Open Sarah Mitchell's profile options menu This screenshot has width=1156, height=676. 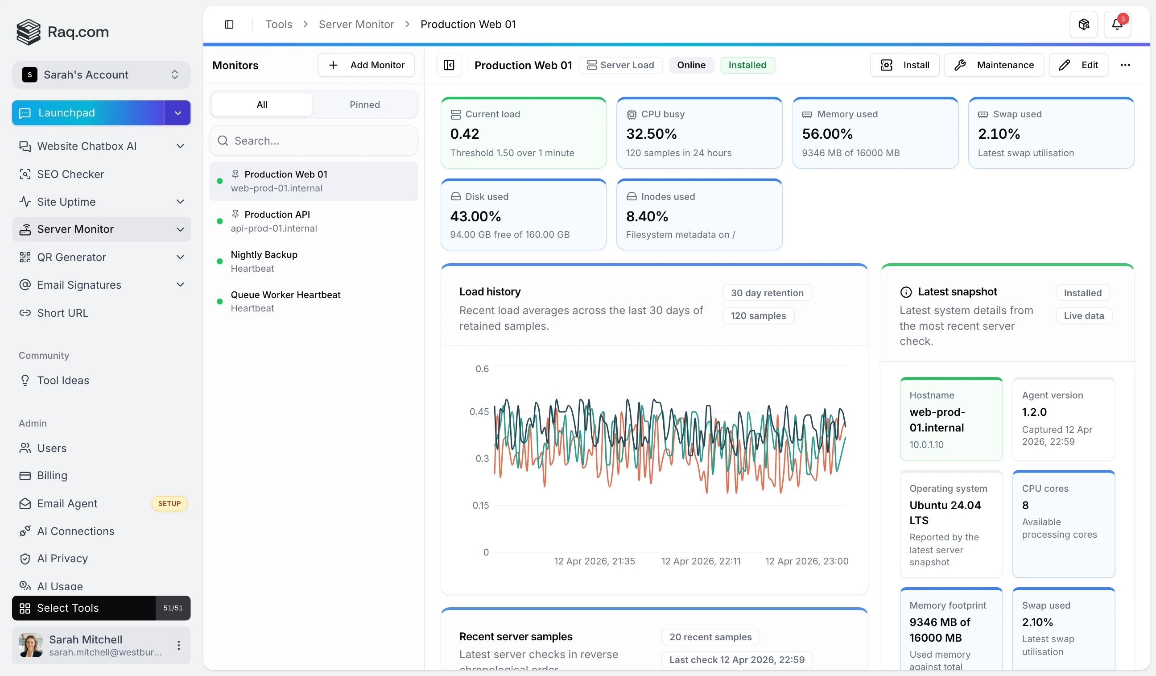click(x=178, y=645)
